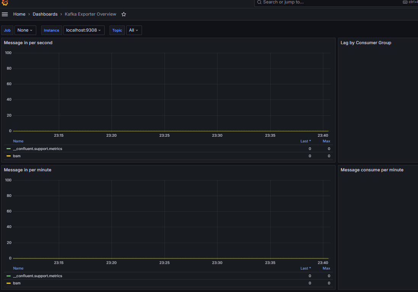Open the Job variable dropdown showing None
This screenshot has height=292, width=418.
(25, 30)
